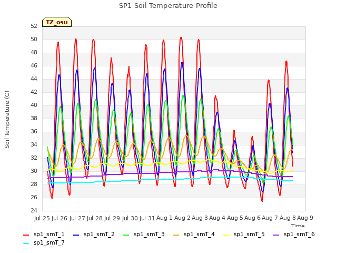Viewport: 337px width, 253px height.
Task: Click the 48 y-axis tick label
Action: [34, 53]
